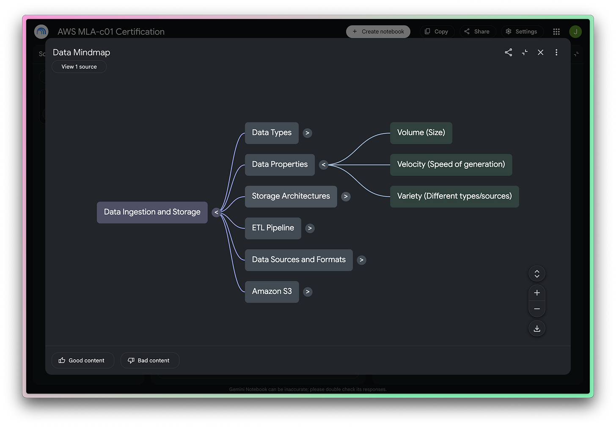616x427 pixels.
Task: Expand the Storage Architectures node
Action: [x=346, y=196]
